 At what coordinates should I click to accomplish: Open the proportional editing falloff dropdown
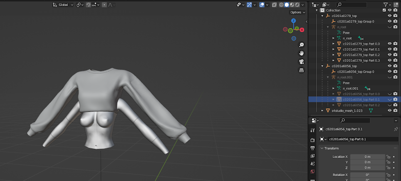click(x=111, y=5)
